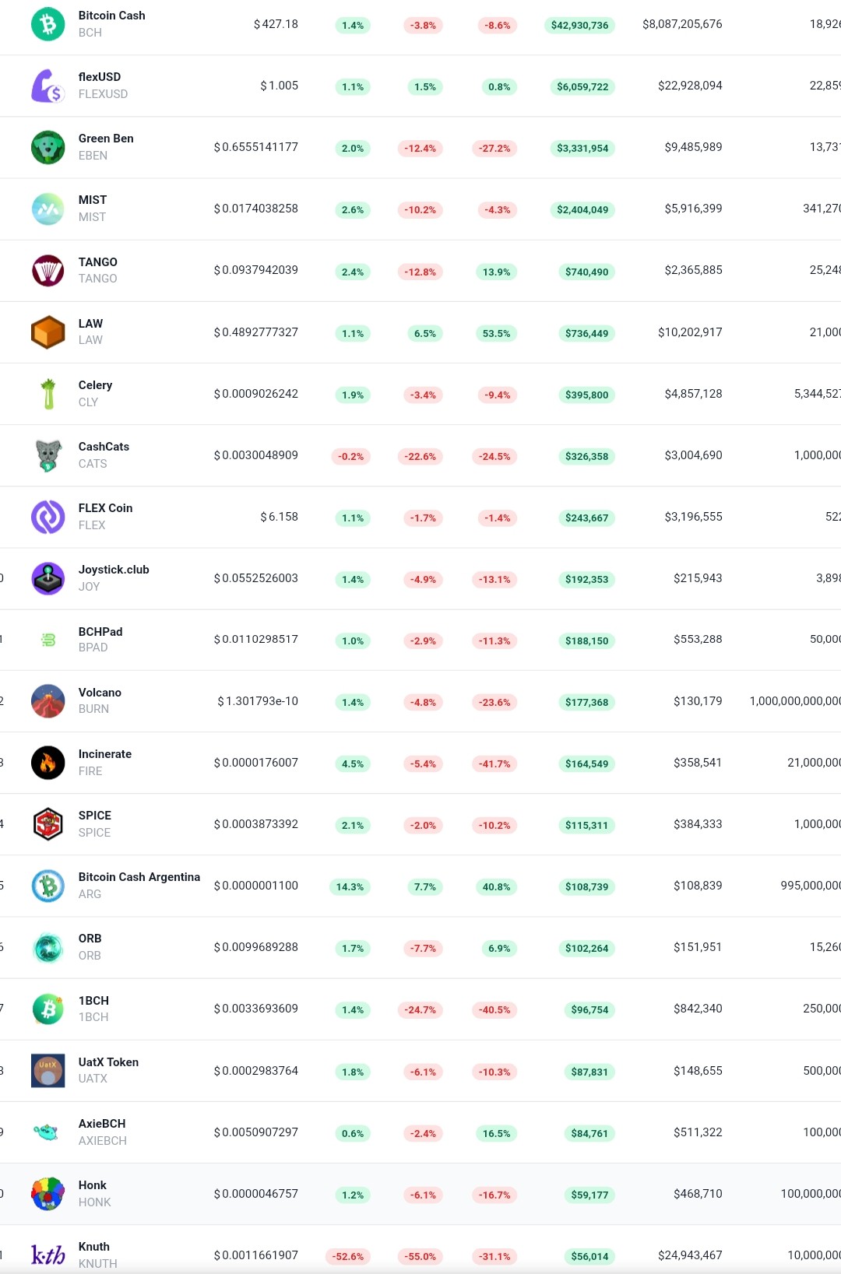841x1274 pixels.
Task: Click the Volcano BURN icon
Action: pyautogui.click(x=48, y=701)
